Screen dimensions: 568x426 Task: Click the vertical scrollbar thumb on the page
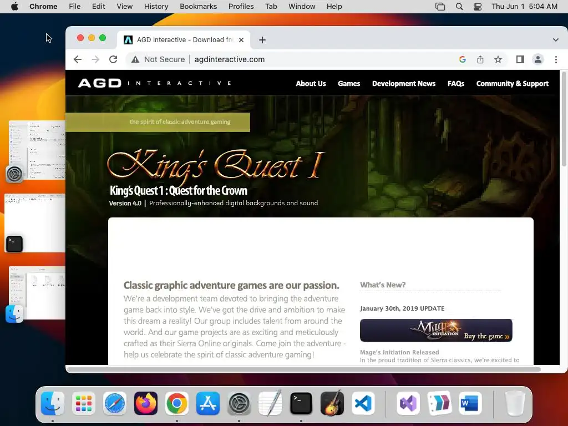[564, 120]
